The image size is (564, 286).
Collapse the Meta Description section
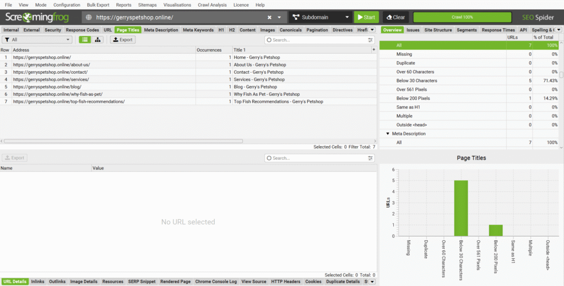[388, 134]
